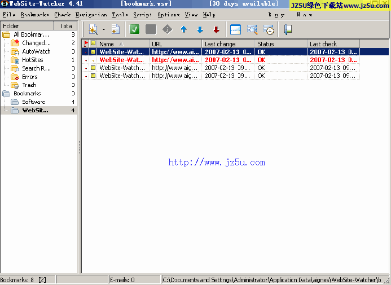Select the Software subfolder

coord(33,102)
